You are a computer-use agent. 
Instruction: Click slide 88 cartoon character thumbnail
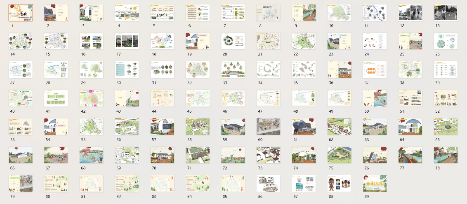(x=340, y=183)
